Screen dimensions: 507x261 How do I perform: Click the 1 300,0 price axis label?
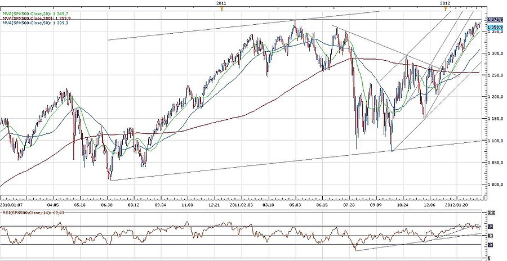coord(494,53)
